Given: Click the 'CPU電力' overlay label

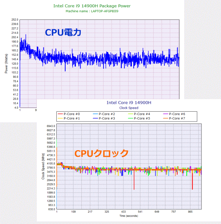Looking at the screenshot, I should 63,32.
